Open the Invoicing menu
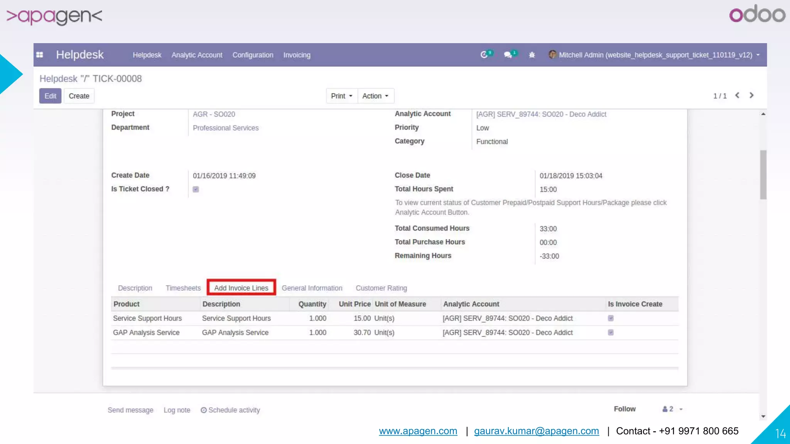This screenshot has width=790, height=444. 297,55
